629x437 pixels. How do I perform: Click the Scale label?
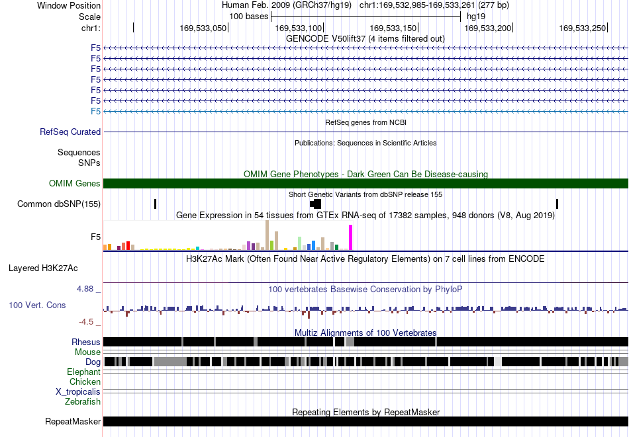tap(90, 17)
